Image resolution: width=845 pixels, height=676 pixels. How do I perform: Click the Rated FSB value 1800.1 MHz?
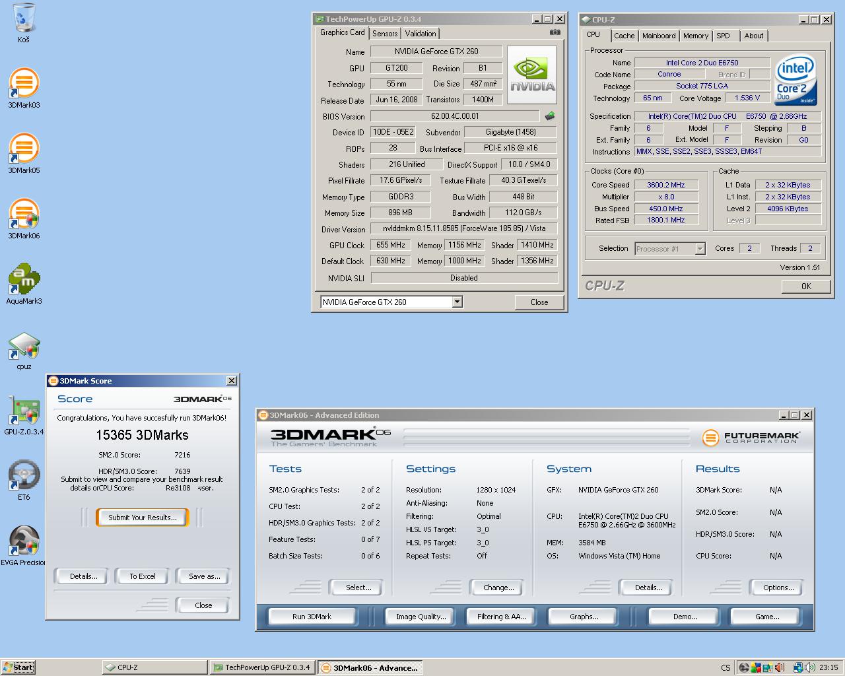point(666,220)
